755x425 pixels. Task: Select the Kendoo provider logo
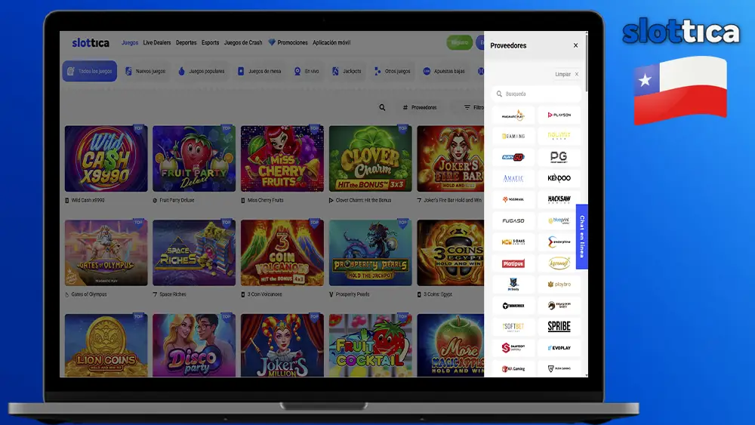coord(559,179)
